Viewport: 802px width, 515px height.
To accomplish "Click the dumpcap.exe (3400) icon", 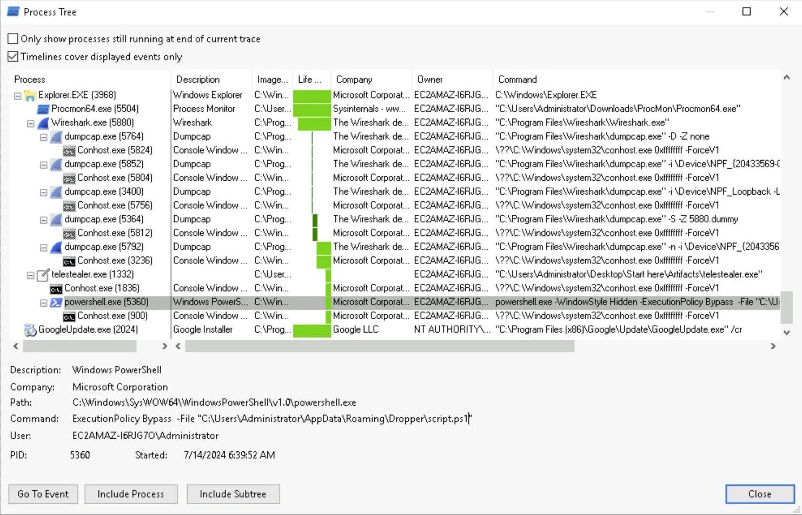I will (56, 192).
